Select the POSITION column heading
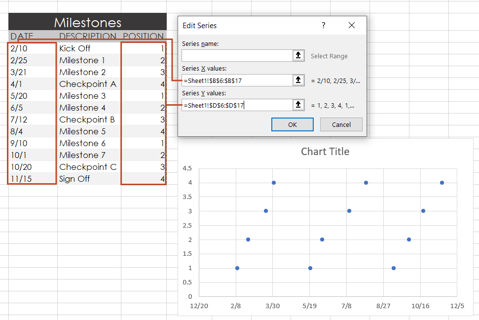Viewport: 479px width, 320px height. 143,36
